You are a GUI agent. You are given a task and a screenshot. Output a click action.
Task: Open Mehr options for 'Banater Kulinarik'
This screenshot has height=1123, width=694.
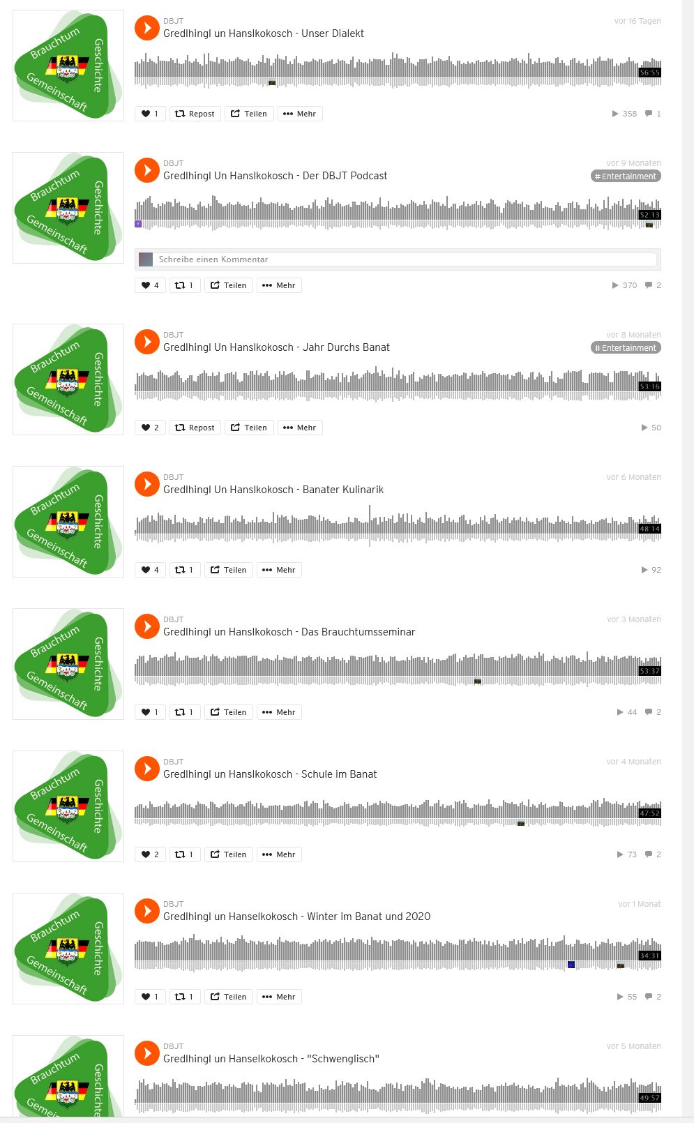(279, 570)
